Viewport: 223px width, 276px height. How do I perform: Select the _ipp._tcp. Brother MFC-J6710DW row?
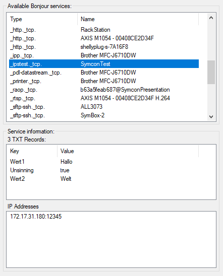104,55
